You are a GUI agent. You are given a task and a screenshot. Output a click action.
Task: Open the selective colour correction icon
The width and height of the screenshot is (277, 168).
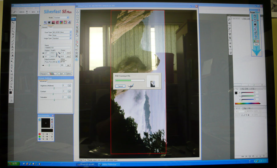pos(65,22)
